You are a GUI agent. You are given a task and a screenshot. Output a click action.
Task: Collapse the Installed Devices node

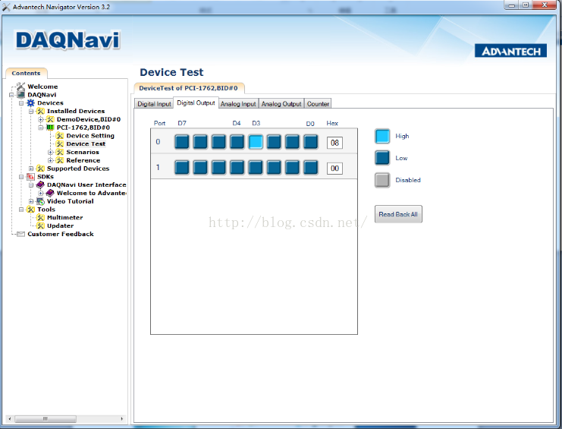[31, 112]
